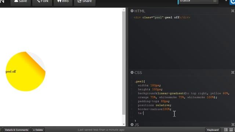Click the preview scrollbar up arrow
The width and height of the screenshot is (235, 132).
pyautogui.click(x=124, y=10)
